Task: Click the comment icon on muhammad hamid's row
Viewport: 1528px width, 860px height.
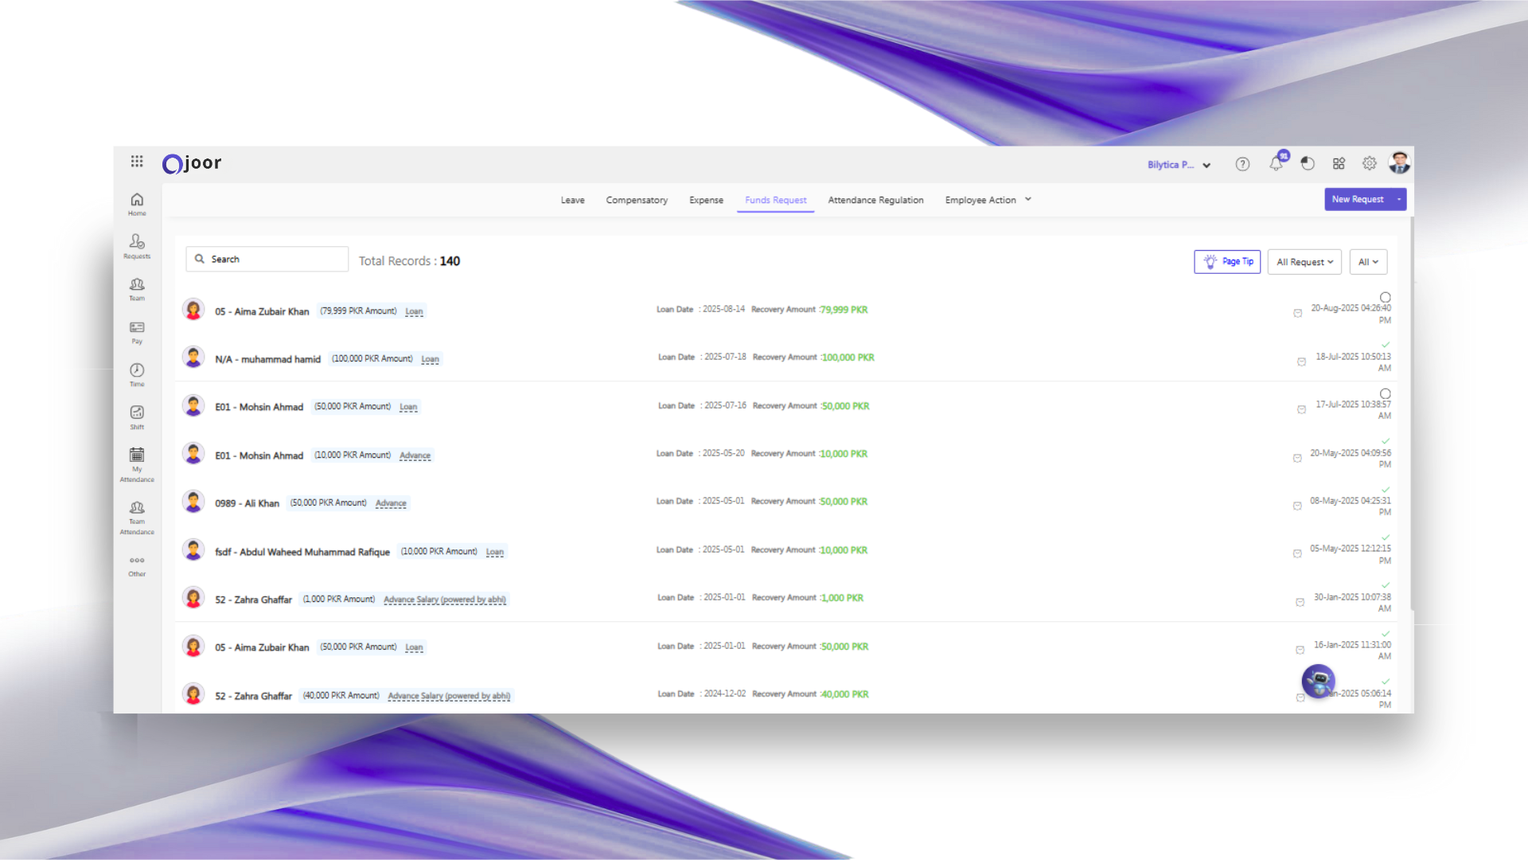Action: [1301, 362]
